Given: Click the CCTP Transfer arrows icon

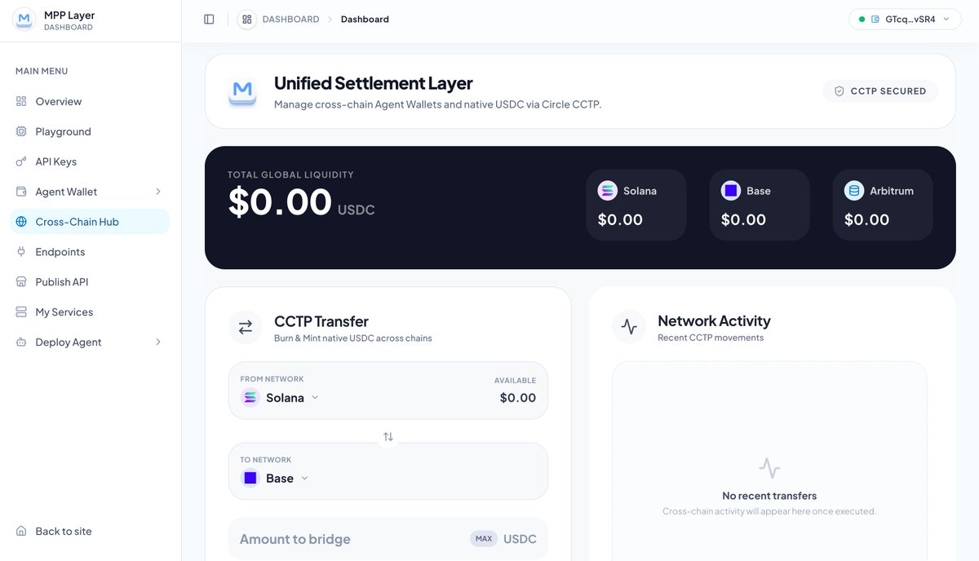Looking at the screenshot, I should tap(246, 327).
